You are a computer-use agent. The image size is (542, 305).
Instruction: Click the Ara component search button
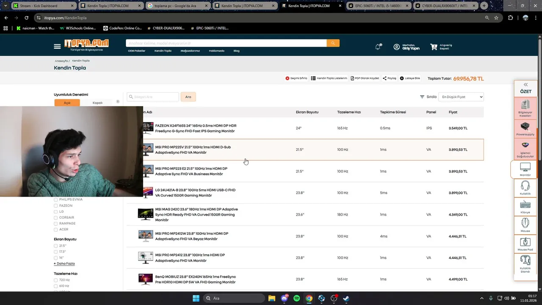(x=188, y=97)
